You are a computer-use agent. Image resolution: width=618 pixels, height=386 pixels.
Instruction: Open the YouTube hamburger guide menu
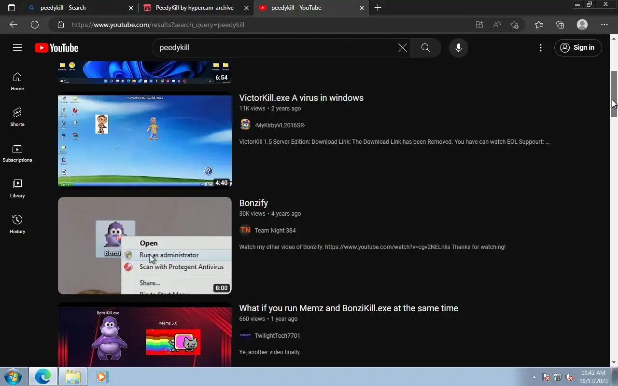click(17, 48)
